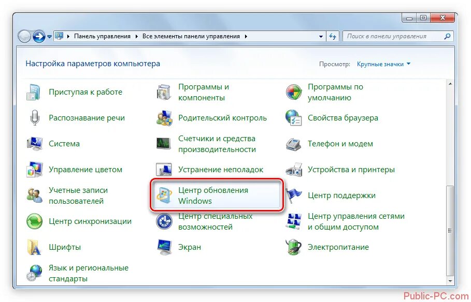The height and width of the screenshot is (302, 471).
Task: Open the Шрифты link
Action: click(x=65, y=247)
